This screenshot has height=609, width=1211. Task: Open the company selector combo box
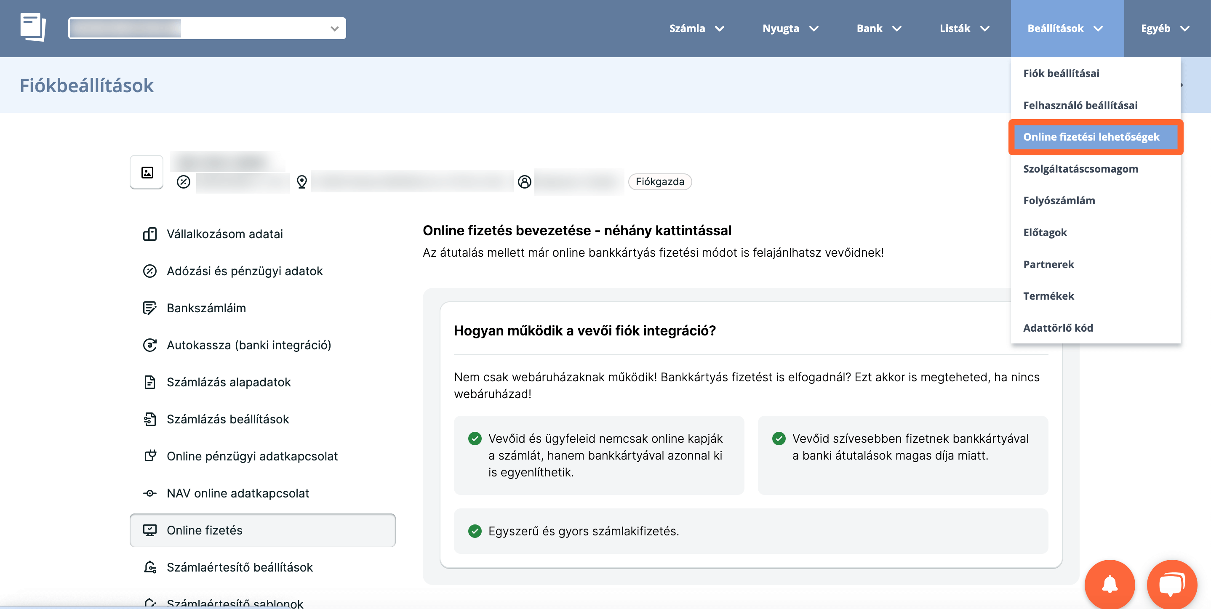(x=207, y=28)
